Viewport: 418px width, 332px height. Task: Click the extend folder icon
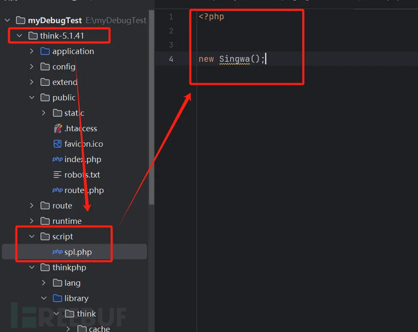45,82
